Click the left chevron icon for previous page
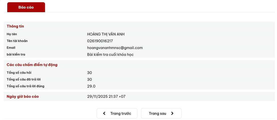 [104, 113]
